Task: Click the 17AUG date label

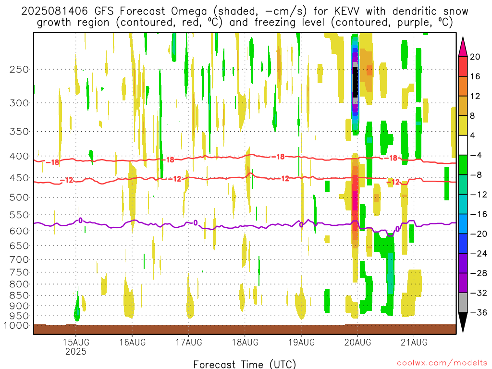Action: (188, 342)
